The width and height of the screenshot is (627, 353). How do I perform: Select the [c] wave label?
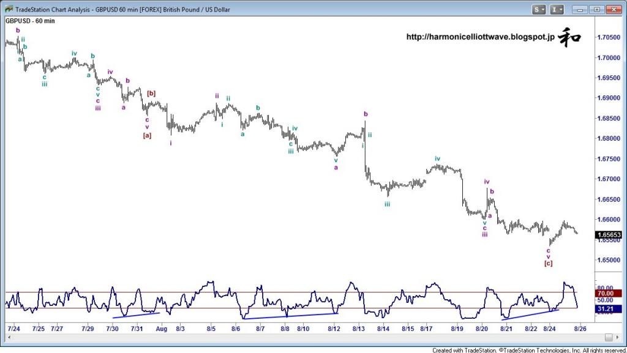(548, 263)
